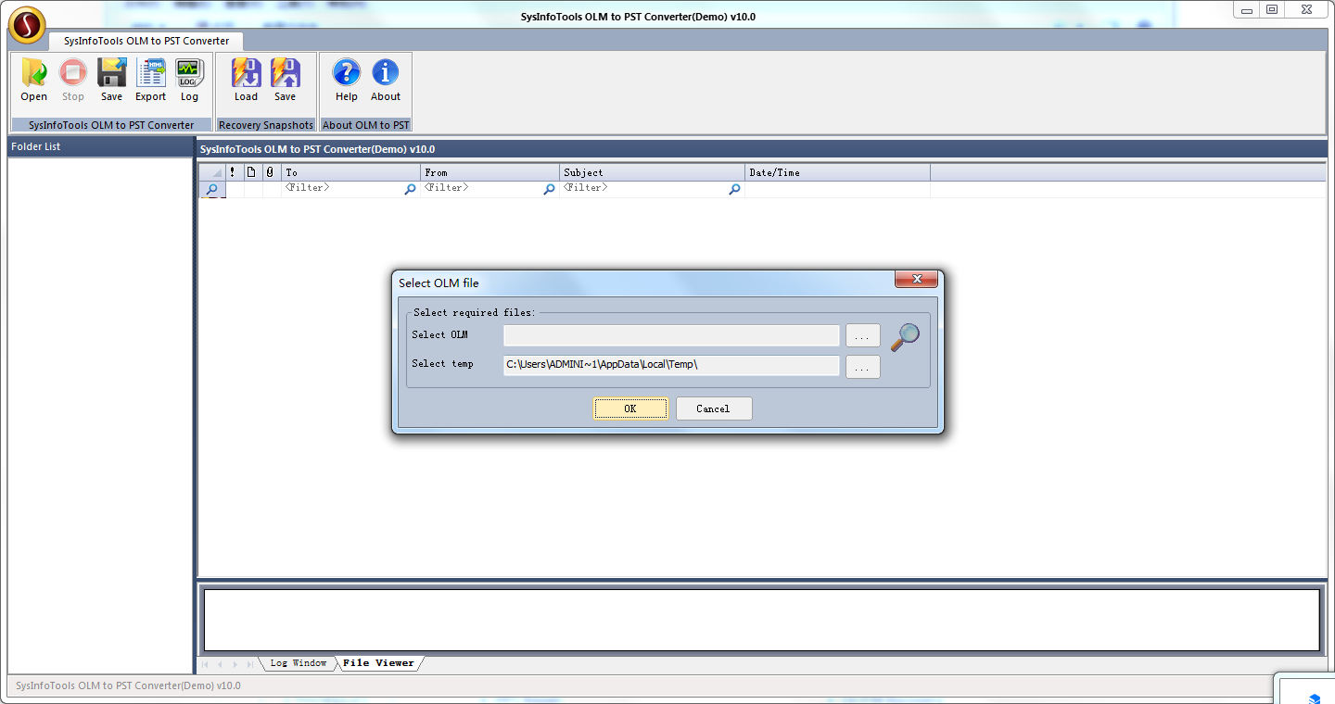Sort by the To column header

[351, 172]
